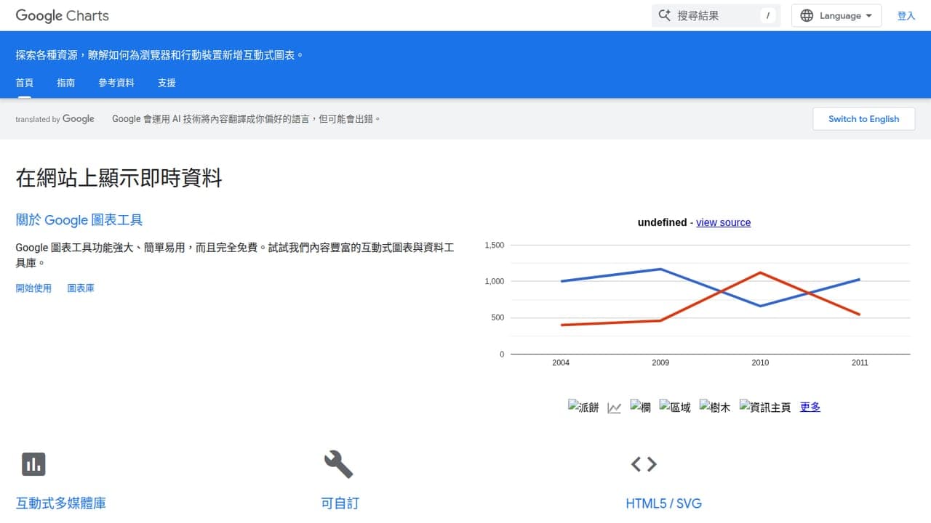
Task: Click Switch to English button
Action: tap(863, 119)
